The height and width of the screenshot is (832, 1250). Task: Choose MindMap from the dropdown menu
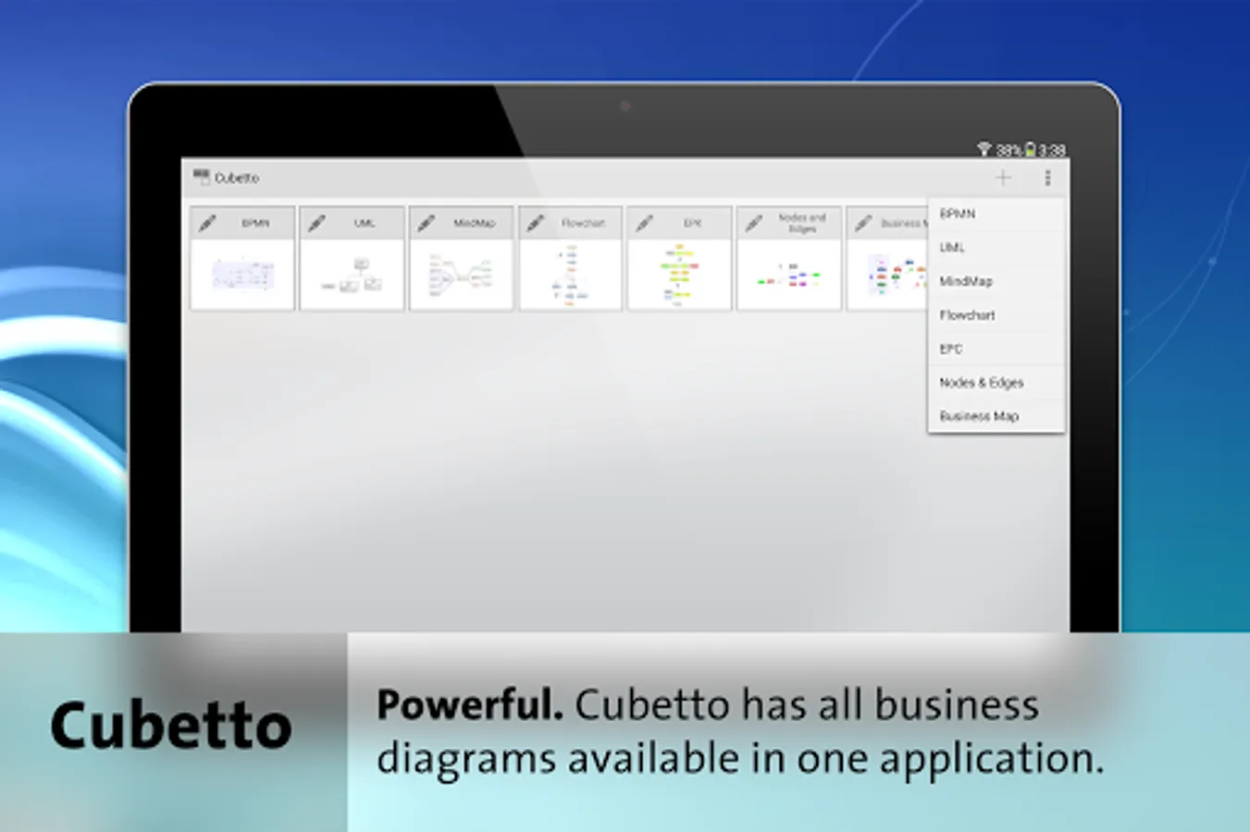996,281
